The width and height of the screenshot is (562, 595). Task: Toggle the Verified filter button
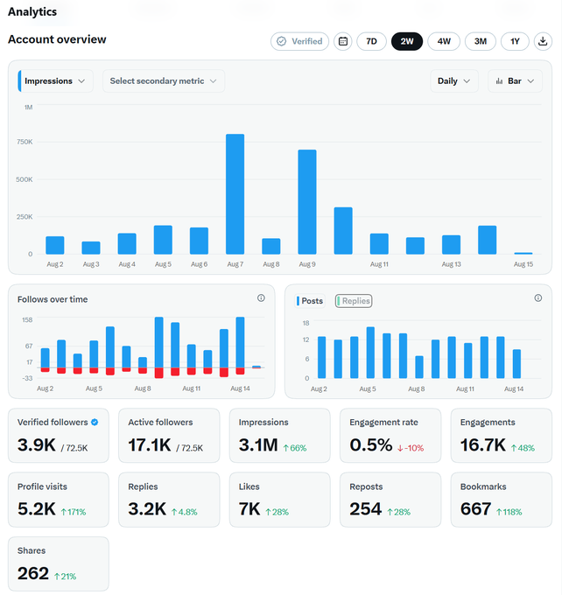pyautogui.click(x=299, y=41)
